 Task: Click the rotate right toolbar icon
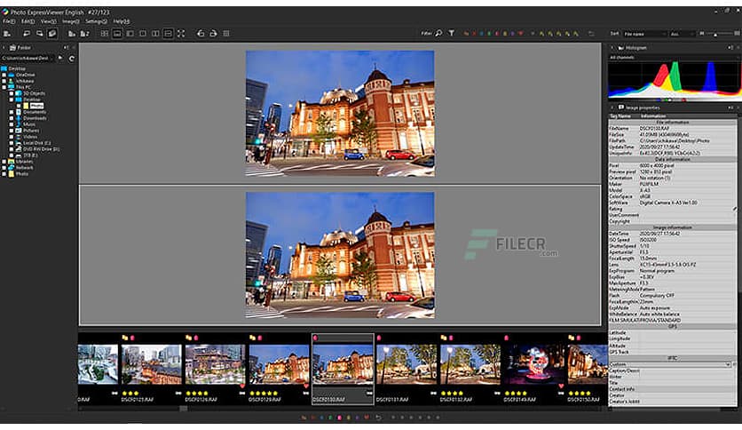pos(213,34)
